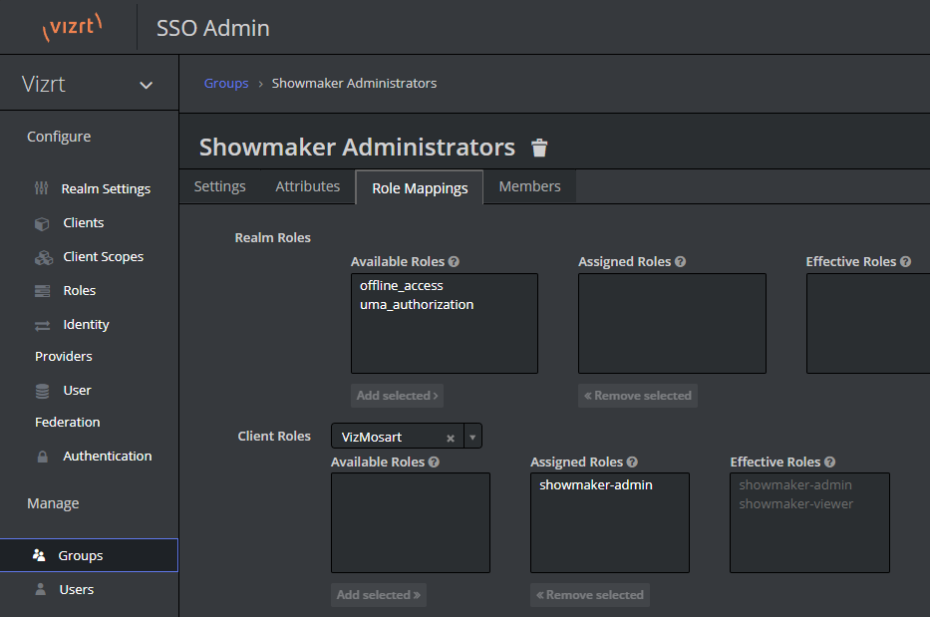Show help for Client Effective Roles
This screenshot has width=930, height=617.
[x=829, y=462]
